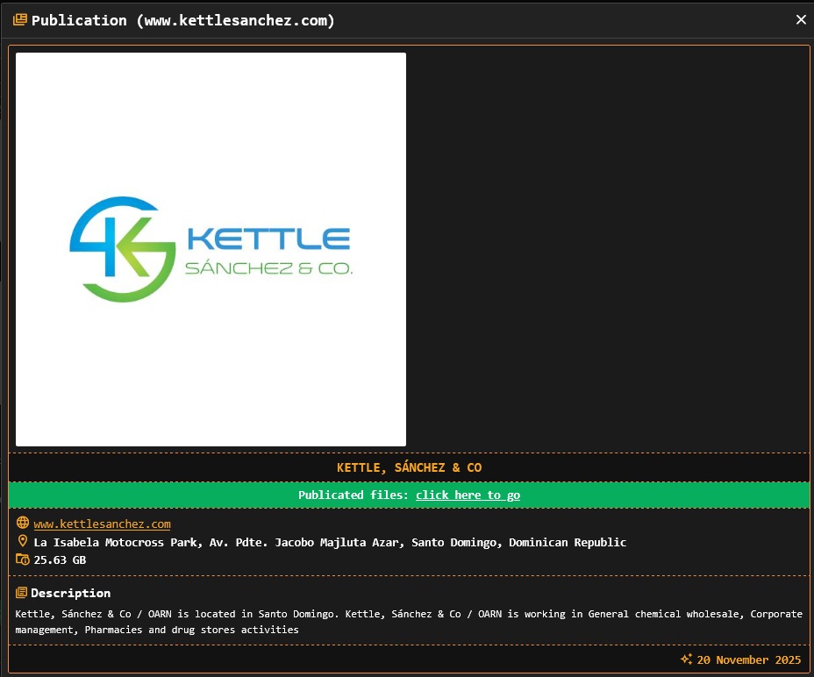Click the La Isabela Motocross Park address line

point(329,541)
